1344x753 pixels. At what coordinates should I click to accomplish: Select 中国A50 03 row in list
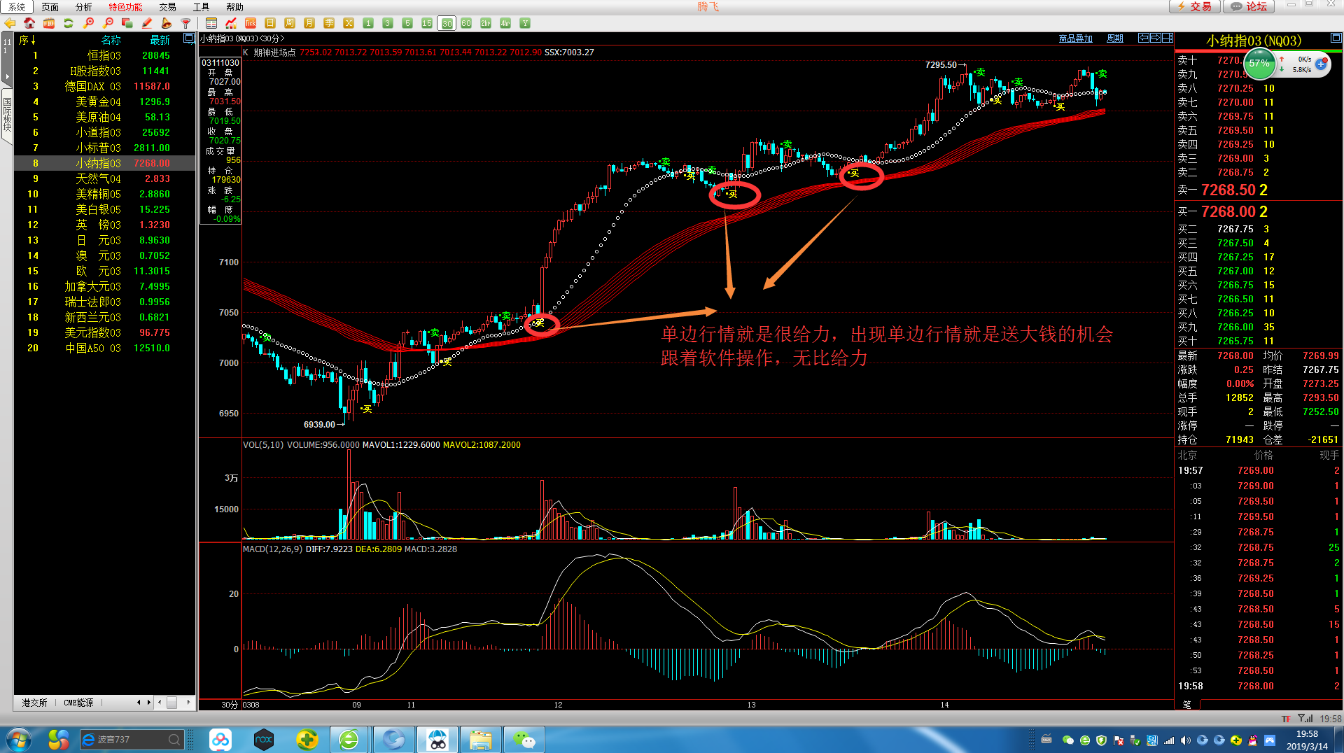[x=105, y=348]
